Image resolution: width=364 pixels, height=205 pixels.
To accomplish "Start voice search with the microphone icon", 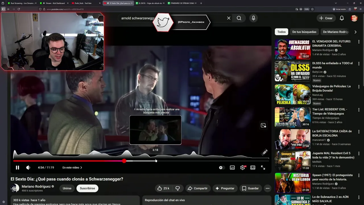I will pyautogui.click(x=253, y=18).
